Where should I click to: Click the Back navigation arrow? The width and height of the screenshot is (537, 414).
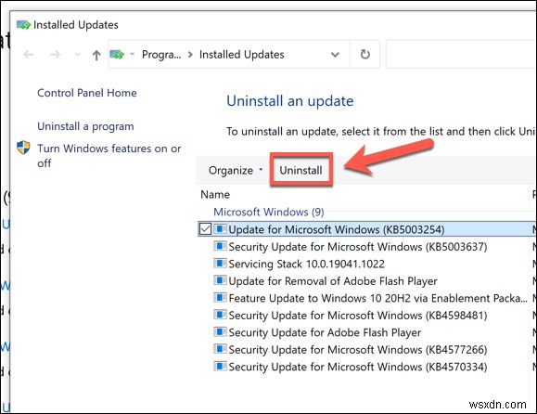pos(29,55)
